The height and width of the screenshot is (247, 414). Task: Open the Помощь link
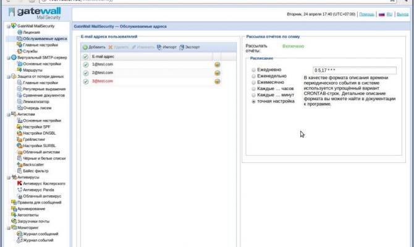coord(367,14)
